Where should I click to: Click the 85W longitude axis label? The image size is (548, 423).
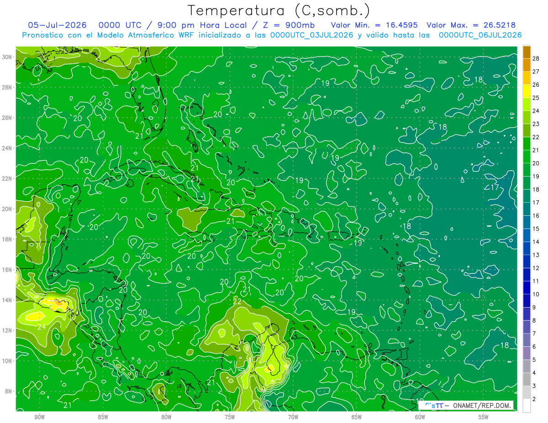pos(103,417)
